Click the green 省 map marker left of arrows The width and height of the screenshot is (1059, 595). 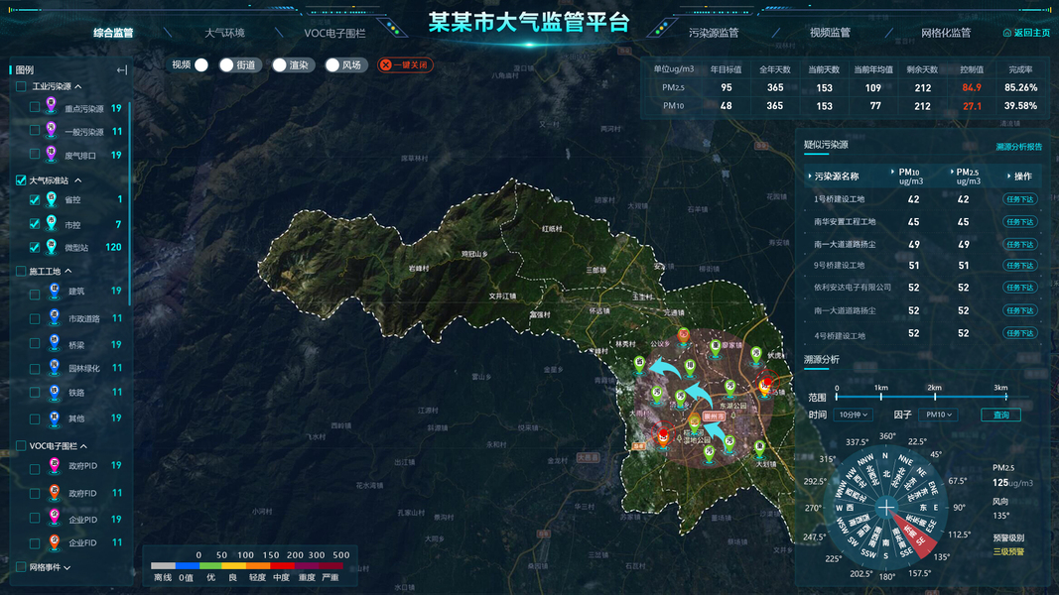[639, 365]
